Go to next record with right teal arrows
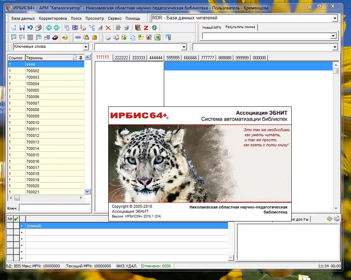351x280 pixels. [x=57, y=28]
